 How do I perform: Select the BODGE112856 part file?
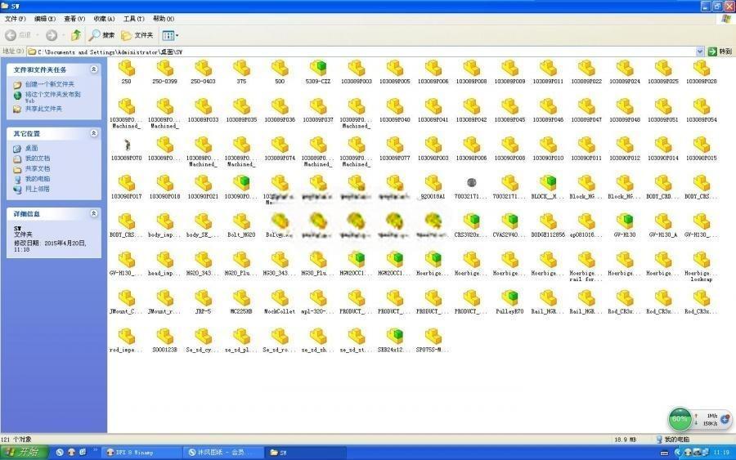click(x=548, y=222)
